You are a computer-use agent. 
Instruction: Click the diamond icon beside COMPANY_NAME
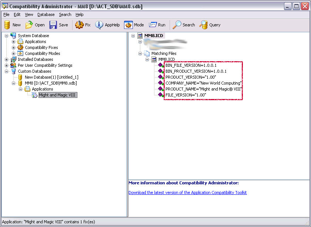[x=161, y=83]
